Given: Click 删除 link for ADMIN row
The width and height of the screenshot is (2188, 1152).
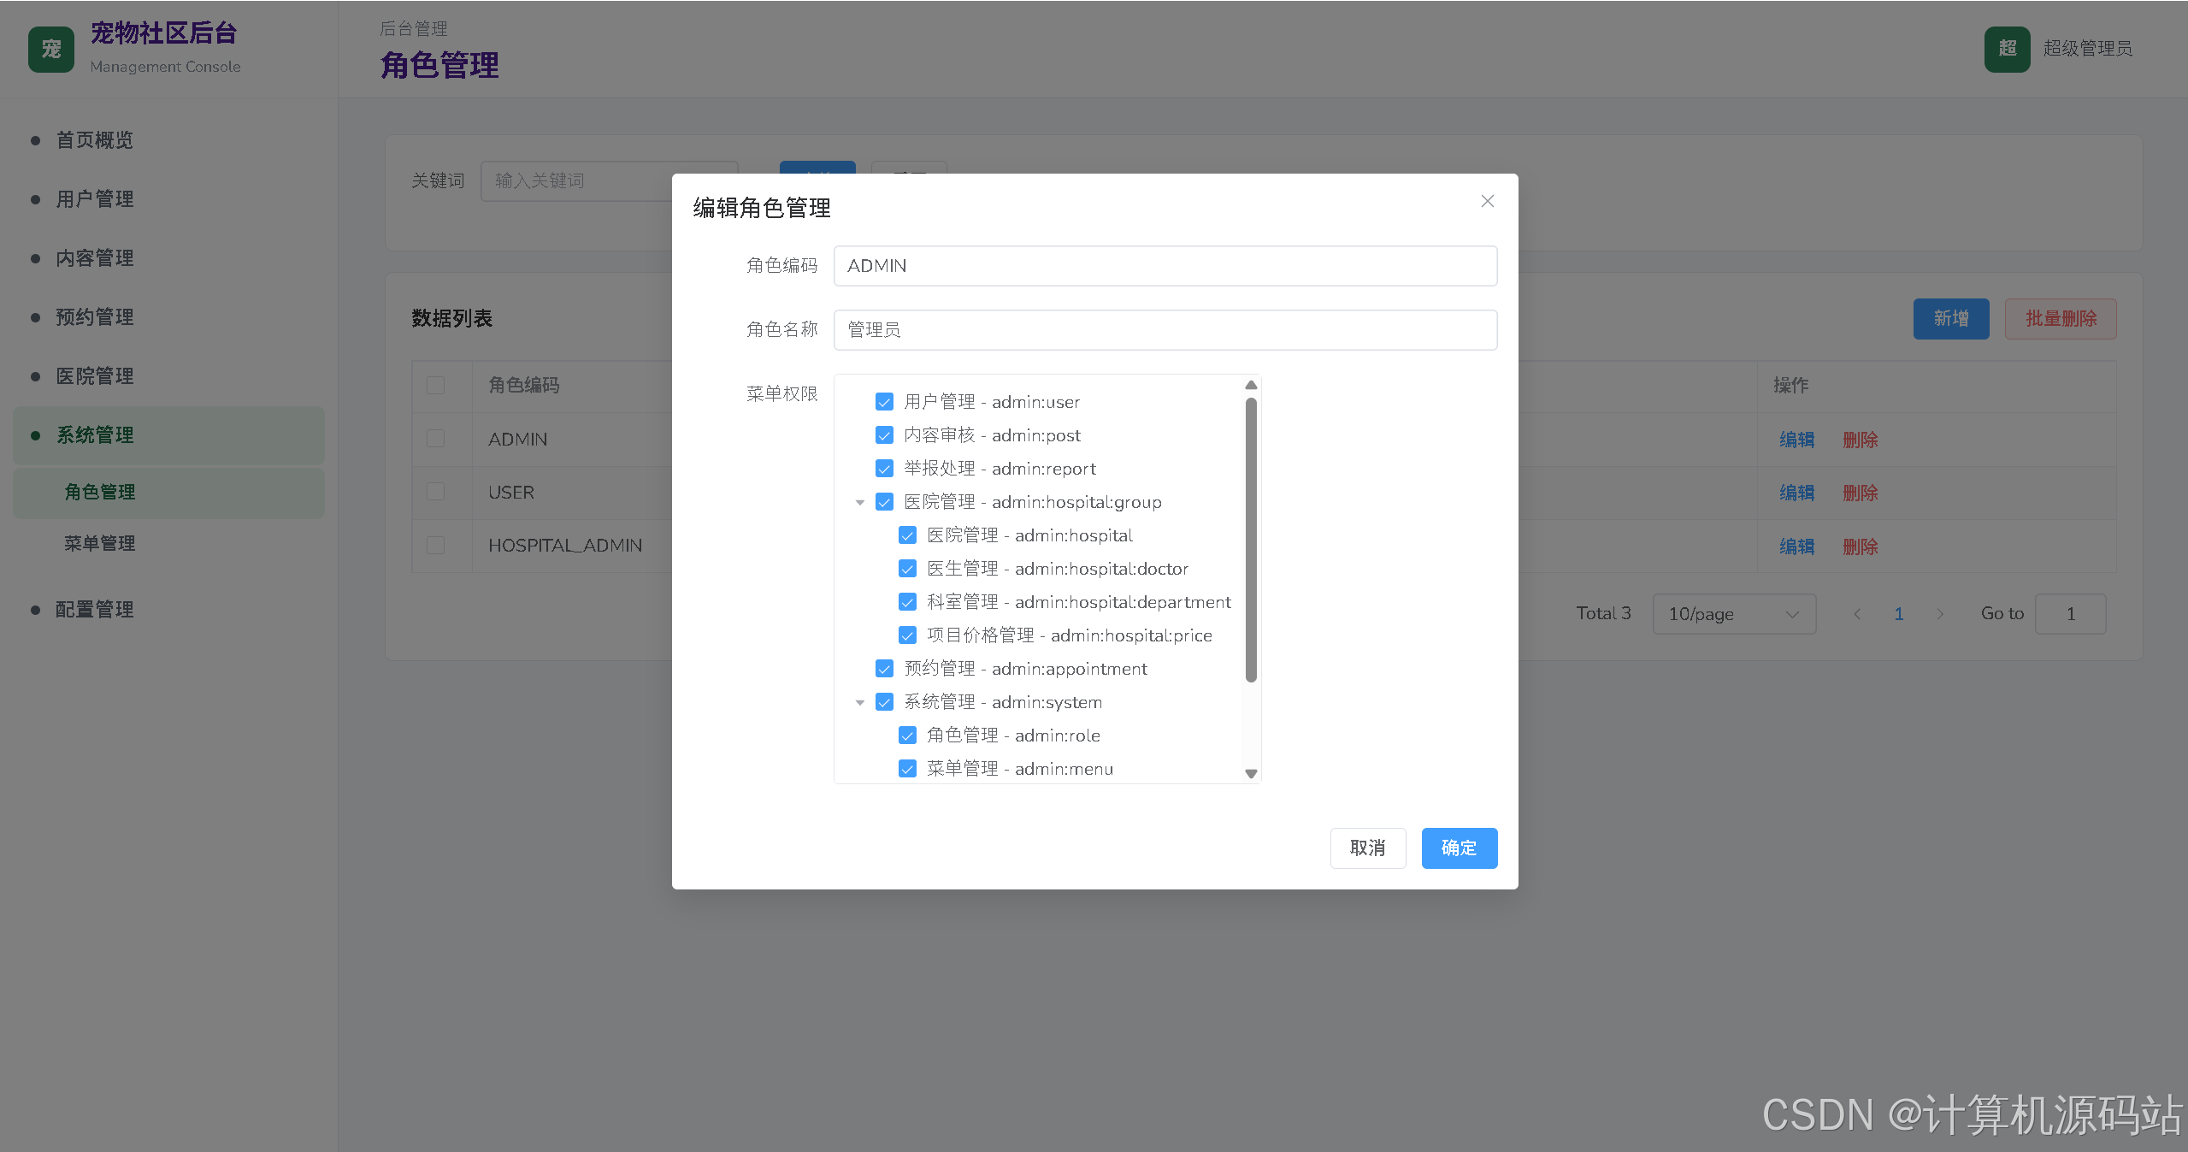Looking at the screenshot, I should (1860, 440).
